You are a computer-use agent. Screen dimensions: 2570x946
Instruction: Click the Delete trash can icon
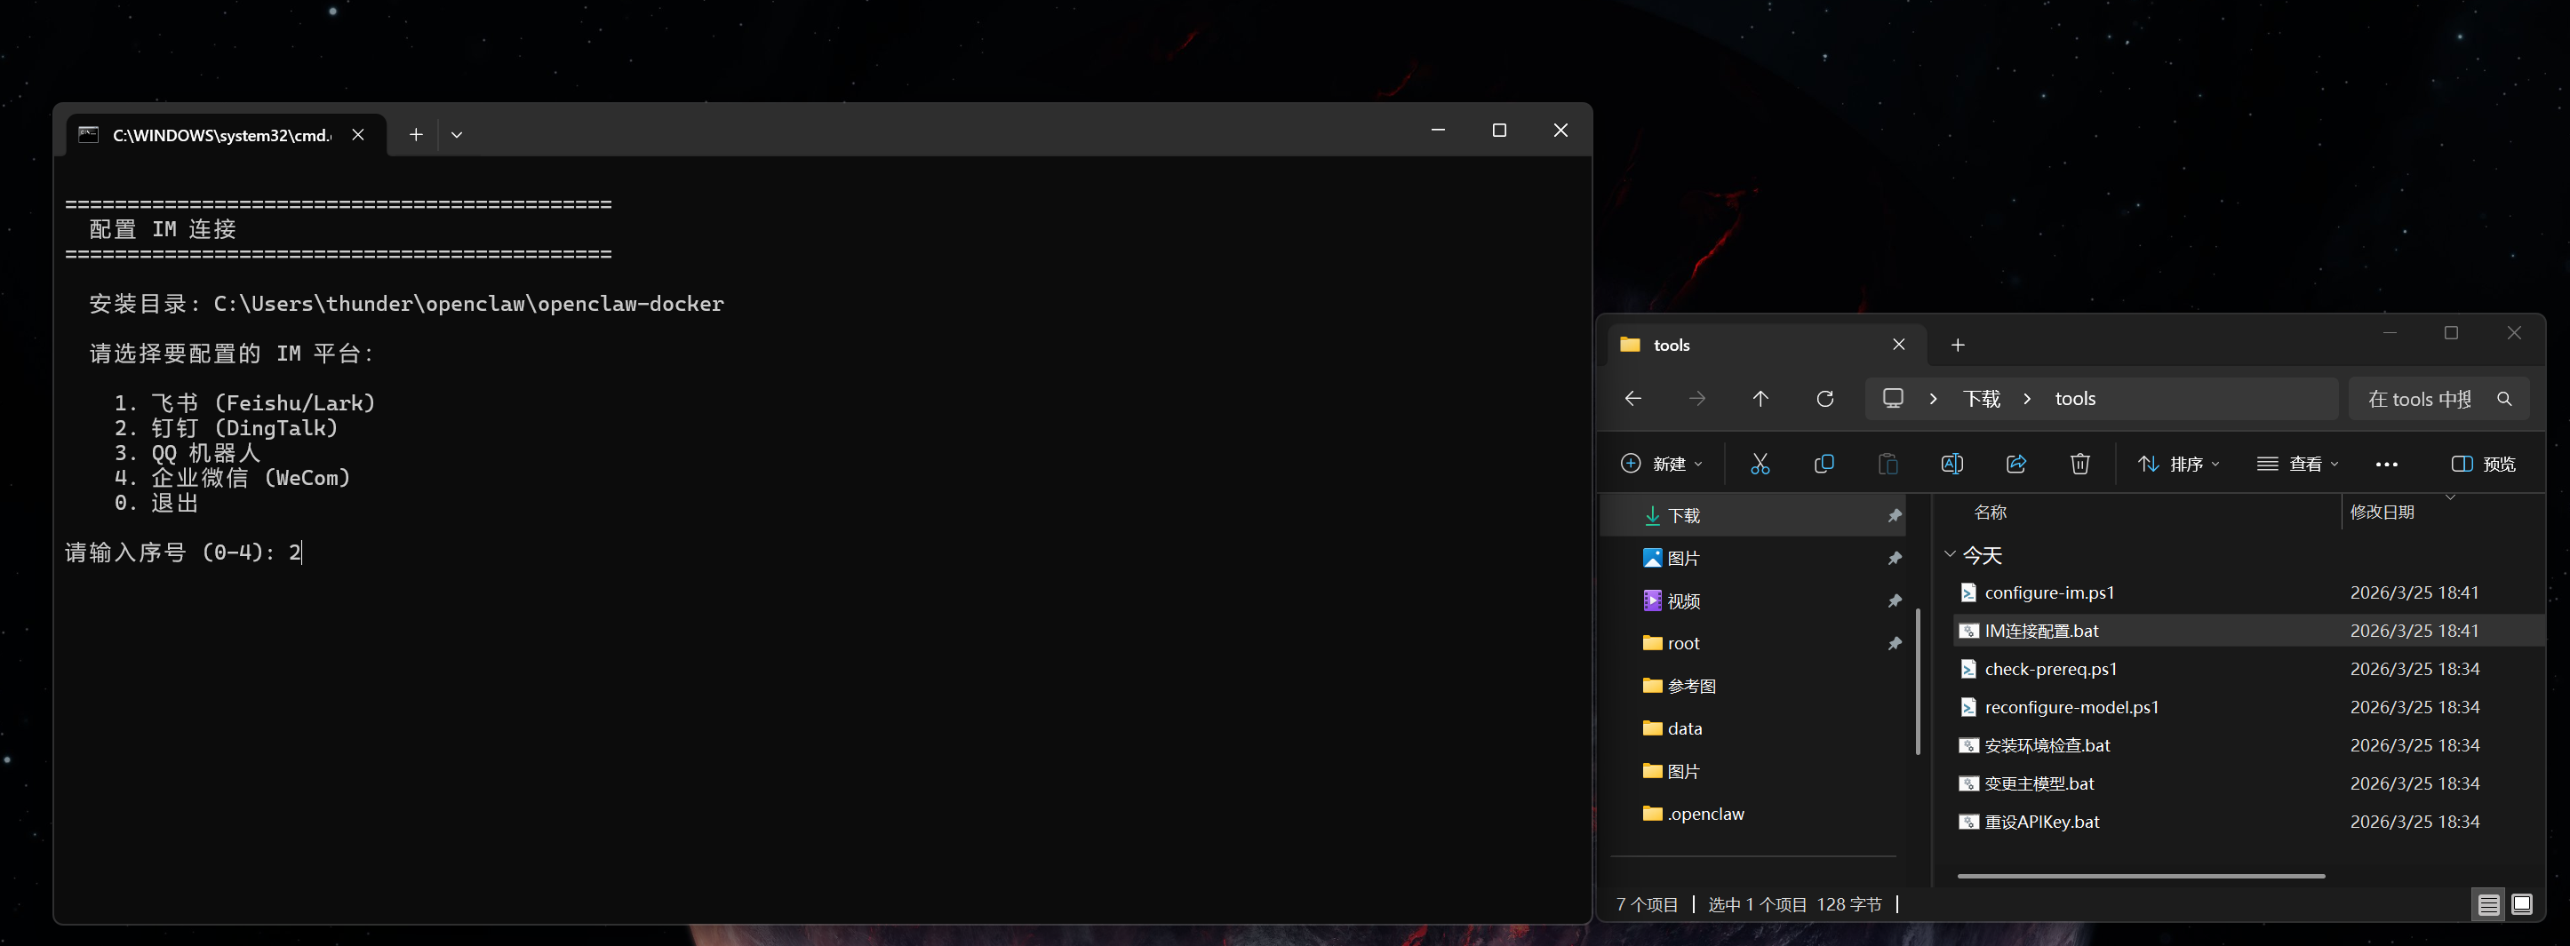2079,464
